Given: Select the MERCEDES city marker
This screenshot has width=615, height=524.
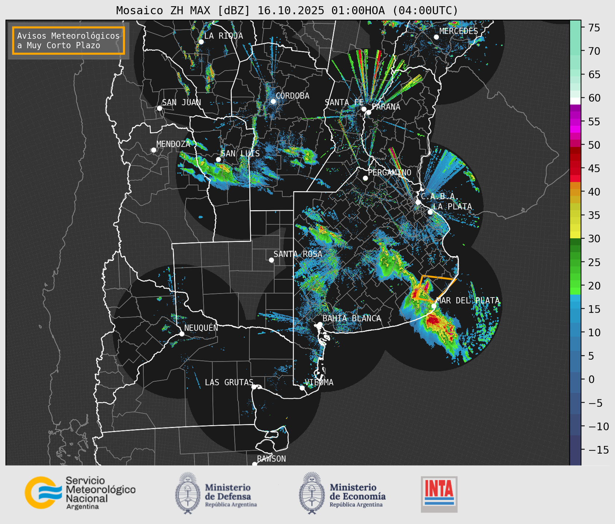Looking at the screenshot, I should pyautogui.click(x=436, y=37).
